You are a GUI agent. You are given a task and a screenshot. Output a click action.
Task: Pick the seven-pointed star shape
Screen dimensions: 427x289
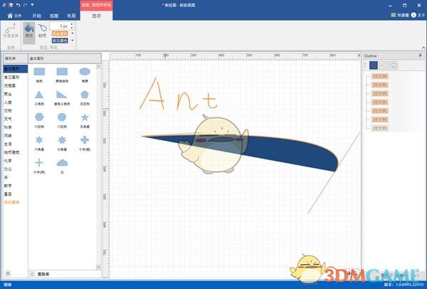[62, 140]
